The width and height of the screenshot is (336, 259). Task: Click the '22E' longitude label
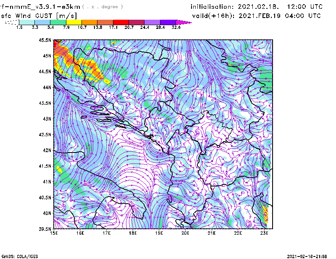click(x=238, y=233)
